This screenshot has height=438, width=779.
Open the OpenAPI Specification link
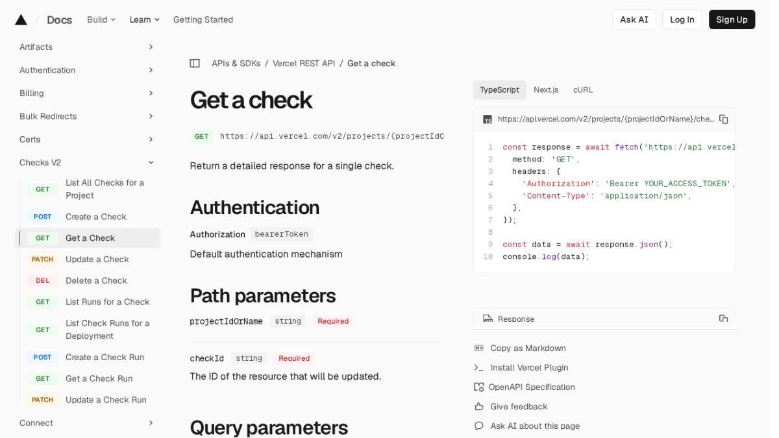click(x=532, y=387)
